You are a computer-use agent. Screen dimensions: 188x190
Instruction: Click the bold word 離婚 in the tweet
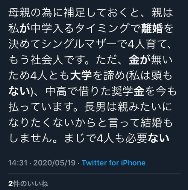(152, 29)
